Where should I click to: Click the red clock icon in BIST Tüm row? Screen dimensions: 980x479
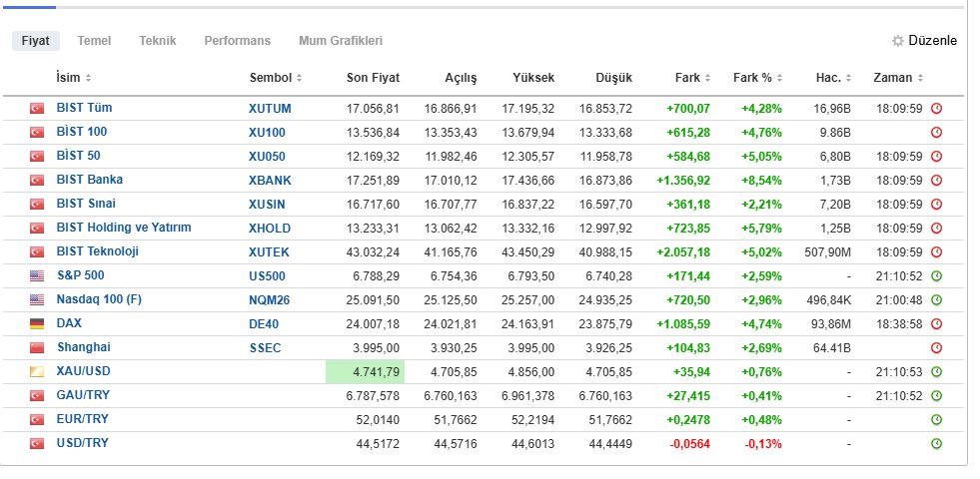coord(936,109)
